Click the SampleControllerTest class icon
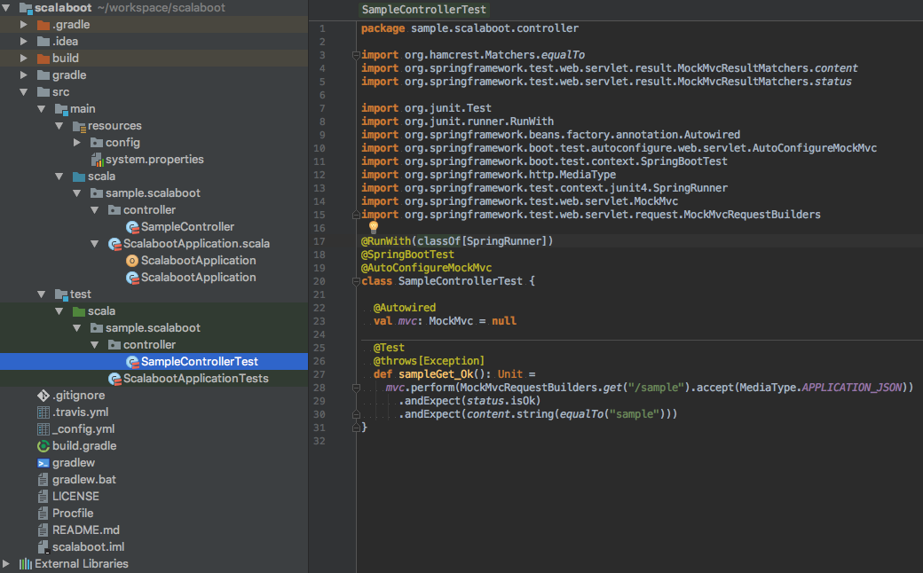This screenshot has height=573, width=923. (x=132, y=362)
